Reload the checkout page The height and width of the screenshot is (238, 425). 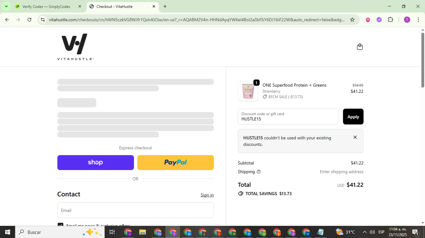point(29,20)
